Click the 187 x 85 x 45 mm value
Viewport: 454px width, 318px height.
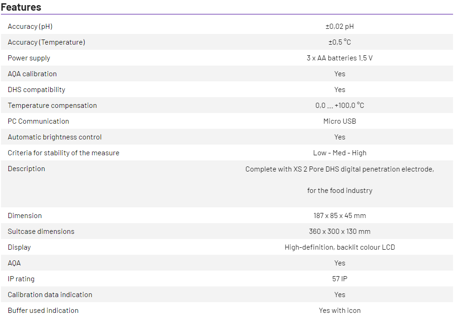[340, 216]
